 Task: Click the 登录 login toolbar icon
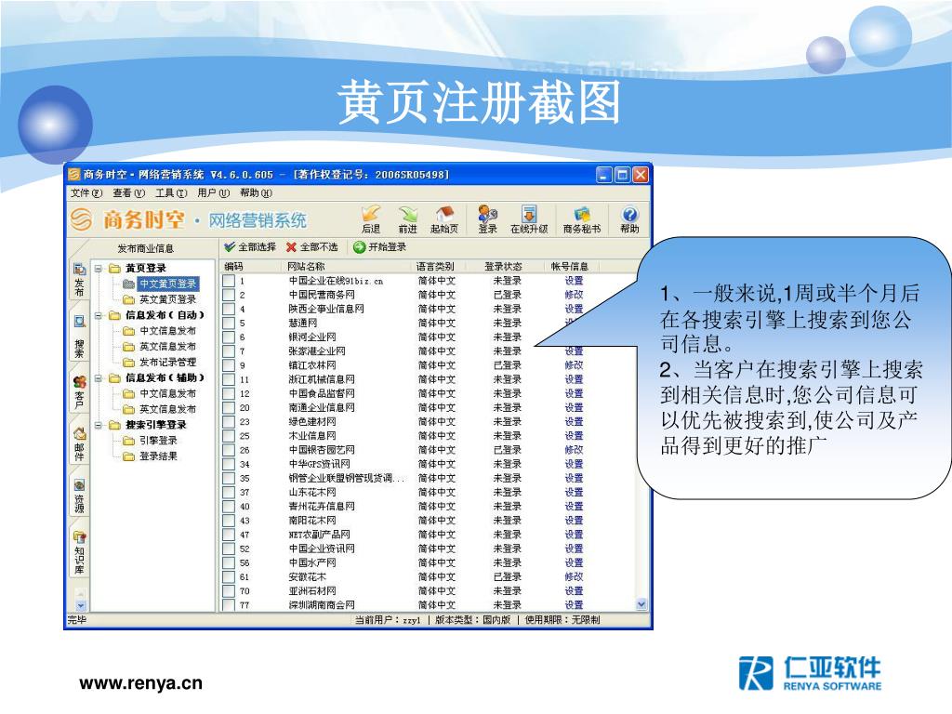tap(487, 219)
